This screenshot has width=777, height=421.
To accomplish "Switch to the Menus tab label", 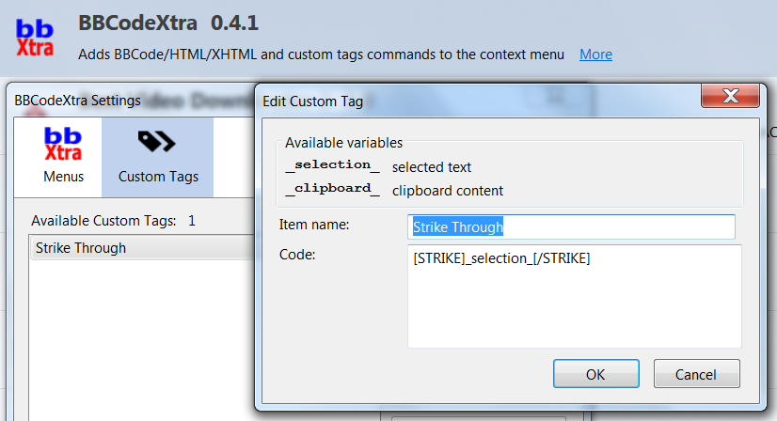I will point(63,176).
